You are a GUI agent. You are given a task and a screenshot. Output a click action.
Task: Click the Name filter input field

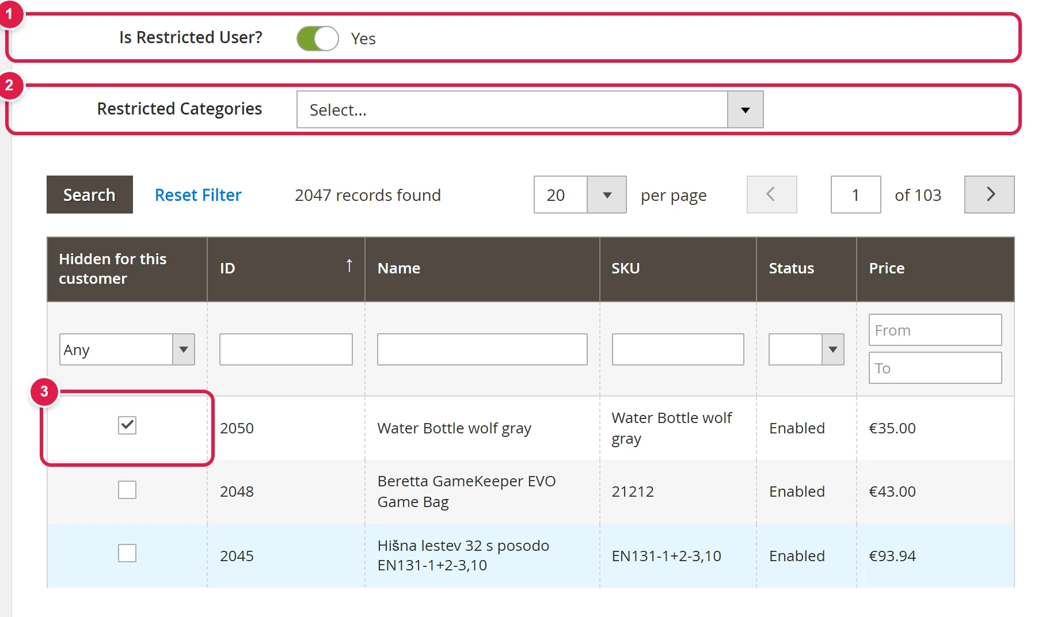(x=482, y=349)
